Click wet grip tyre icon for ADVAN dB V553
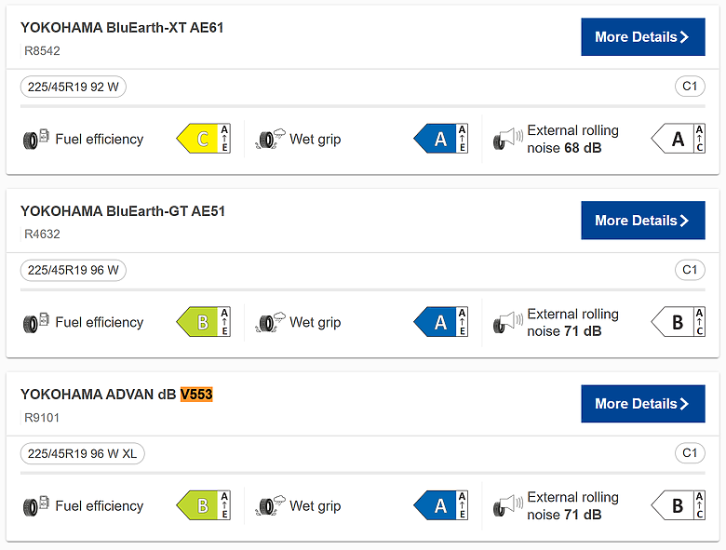Screen dimensions: 726x550 [270, 506]
